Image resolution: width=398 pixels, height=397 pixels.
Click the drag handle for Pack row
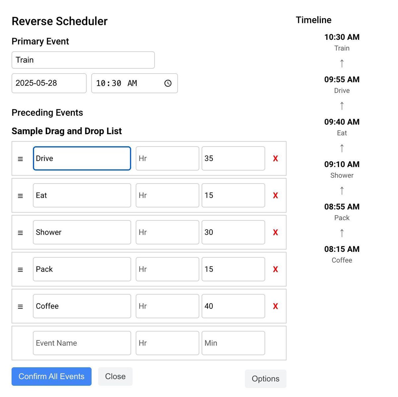20,269
